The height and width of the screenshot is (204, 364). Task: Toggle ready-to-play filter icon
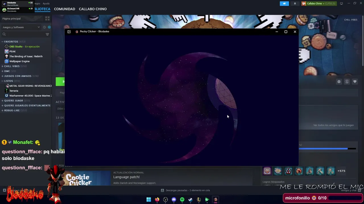click(49, 27)
